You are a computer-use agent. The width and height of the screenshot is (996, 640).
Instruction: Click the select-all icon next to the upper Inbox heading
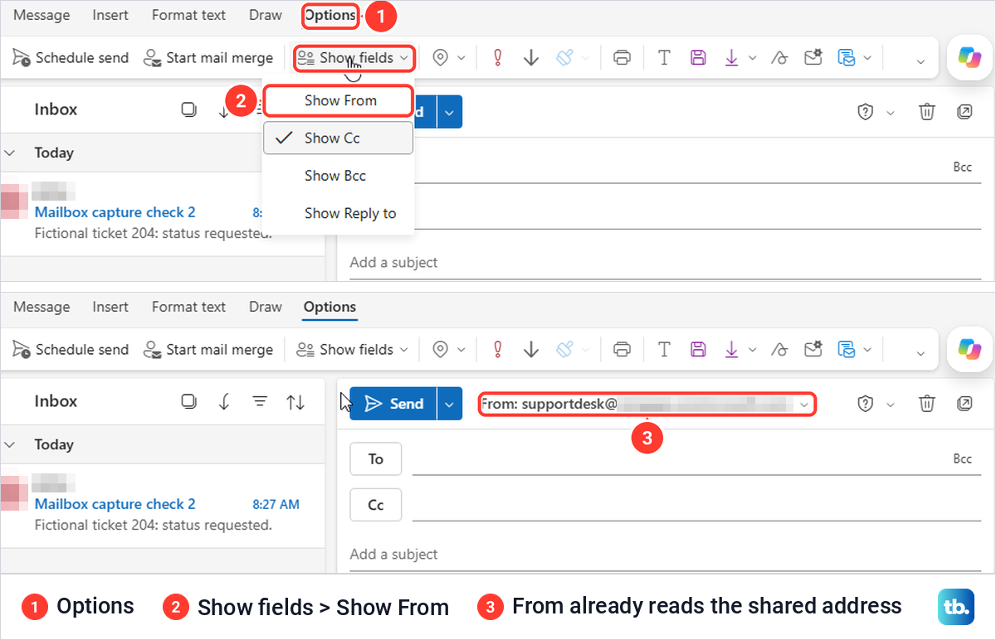[x=188, y=110]
